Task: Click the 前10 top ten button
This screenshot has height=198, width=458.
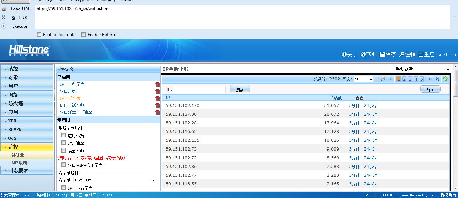Action: (x=430, y=89)
